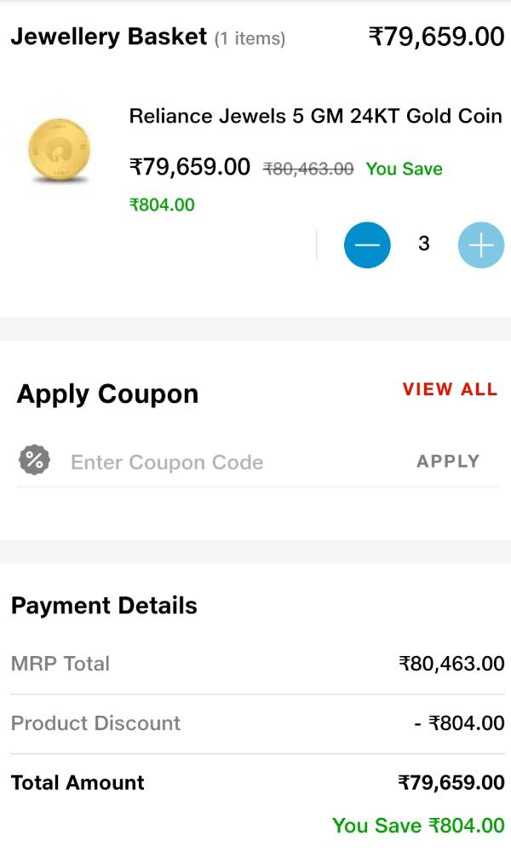Tap the Payment Details heading
This screenshot has width=511, height=852.
(104, 606)
